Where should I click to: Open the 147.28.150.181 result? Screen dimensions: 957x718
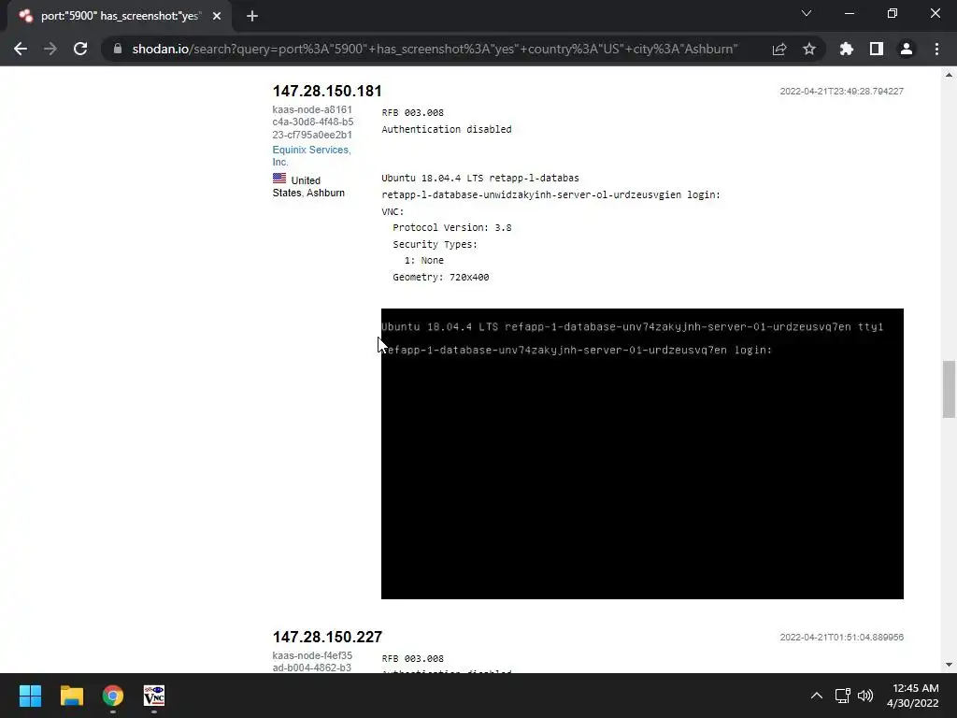[x=327, y=91]
